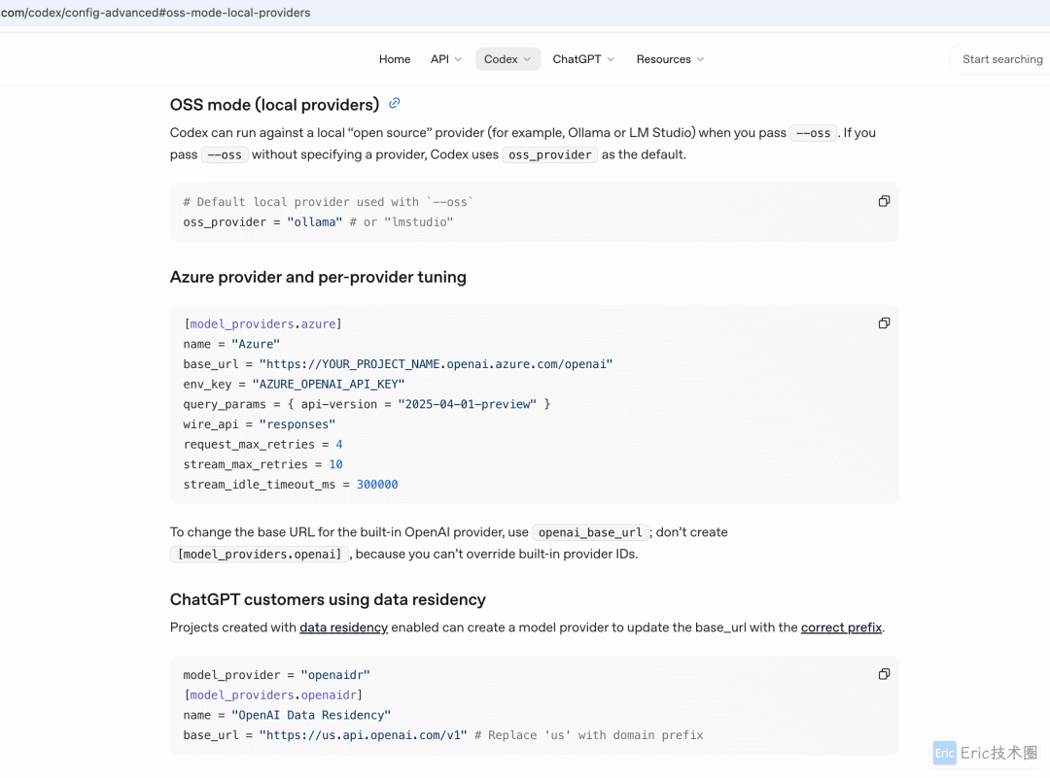
Task: Click the oss_provider = "ollama" line
Action: click(x=318, y=222)
